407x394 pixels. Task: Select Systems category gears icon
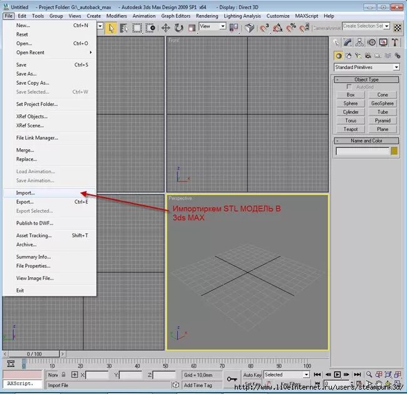pyautogui.click(x=398, y=56)
